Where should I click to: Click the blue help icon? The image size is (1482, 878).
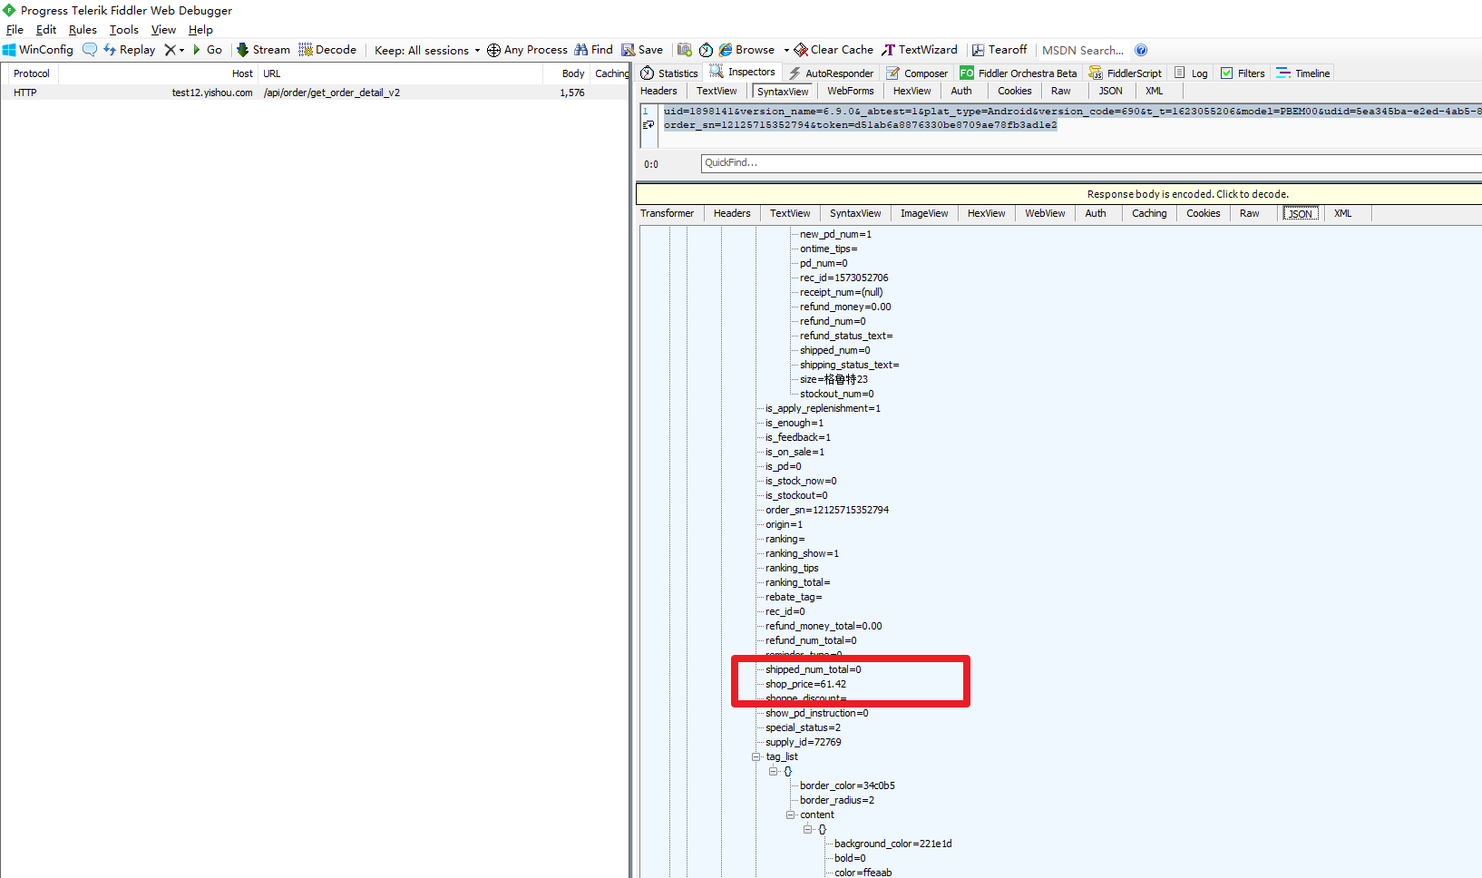[x=1141, y=50]
